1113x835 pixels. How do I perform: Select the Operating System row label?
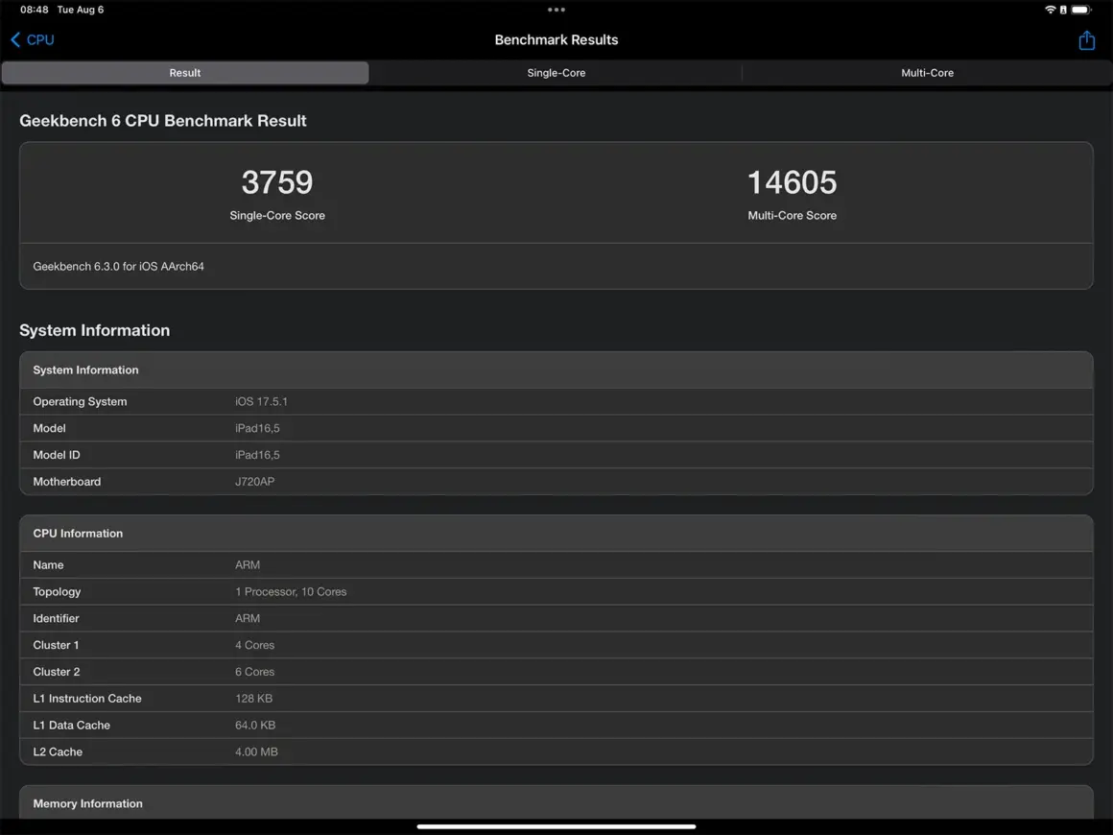point(80,401)
